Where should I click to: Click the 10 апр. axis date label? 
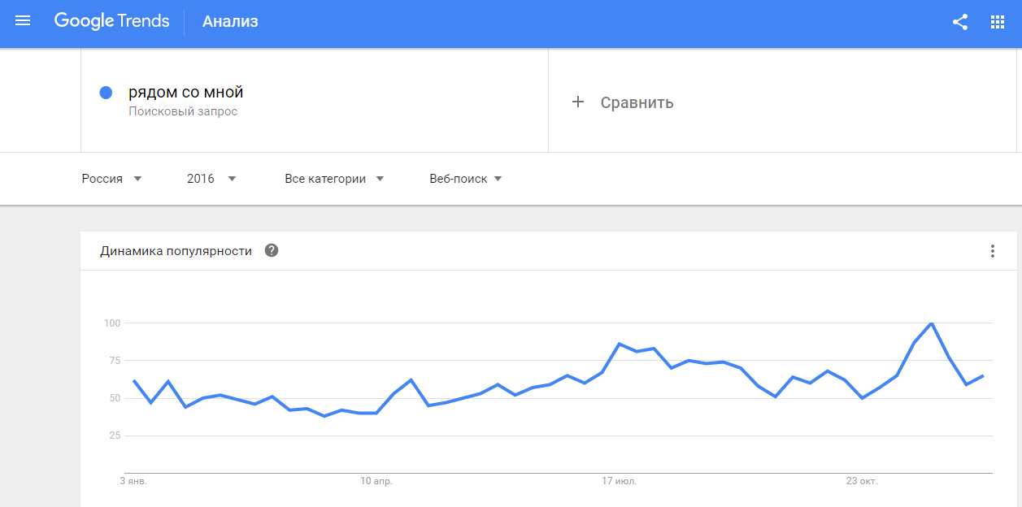point(376,481)
